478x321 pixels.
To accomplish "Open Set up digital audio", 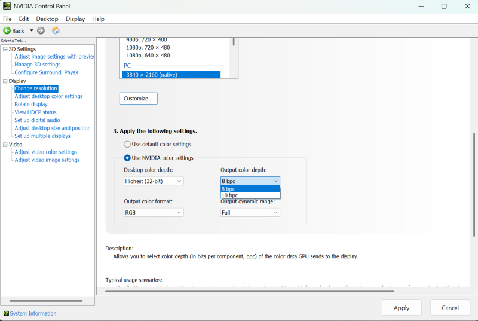I will click(37, 120).
